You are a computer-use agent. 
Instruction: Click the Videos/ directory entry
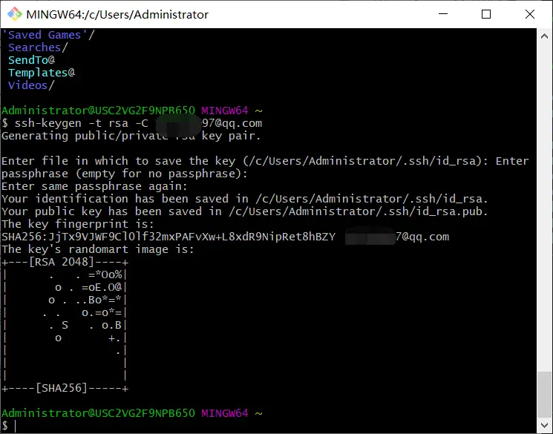[x=31, y=85]
